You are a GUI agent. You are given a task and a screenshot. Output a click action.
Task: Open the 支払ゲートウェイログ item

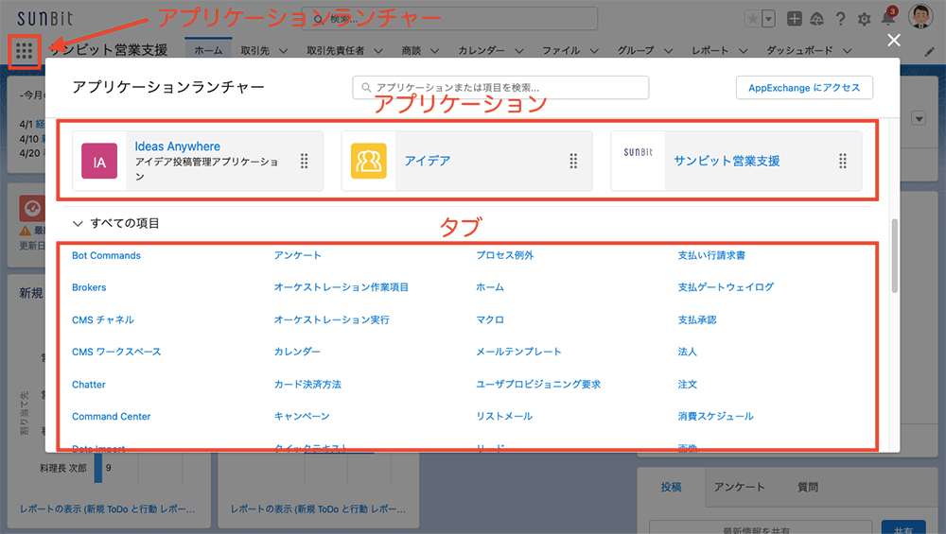(x=726, y=287)
